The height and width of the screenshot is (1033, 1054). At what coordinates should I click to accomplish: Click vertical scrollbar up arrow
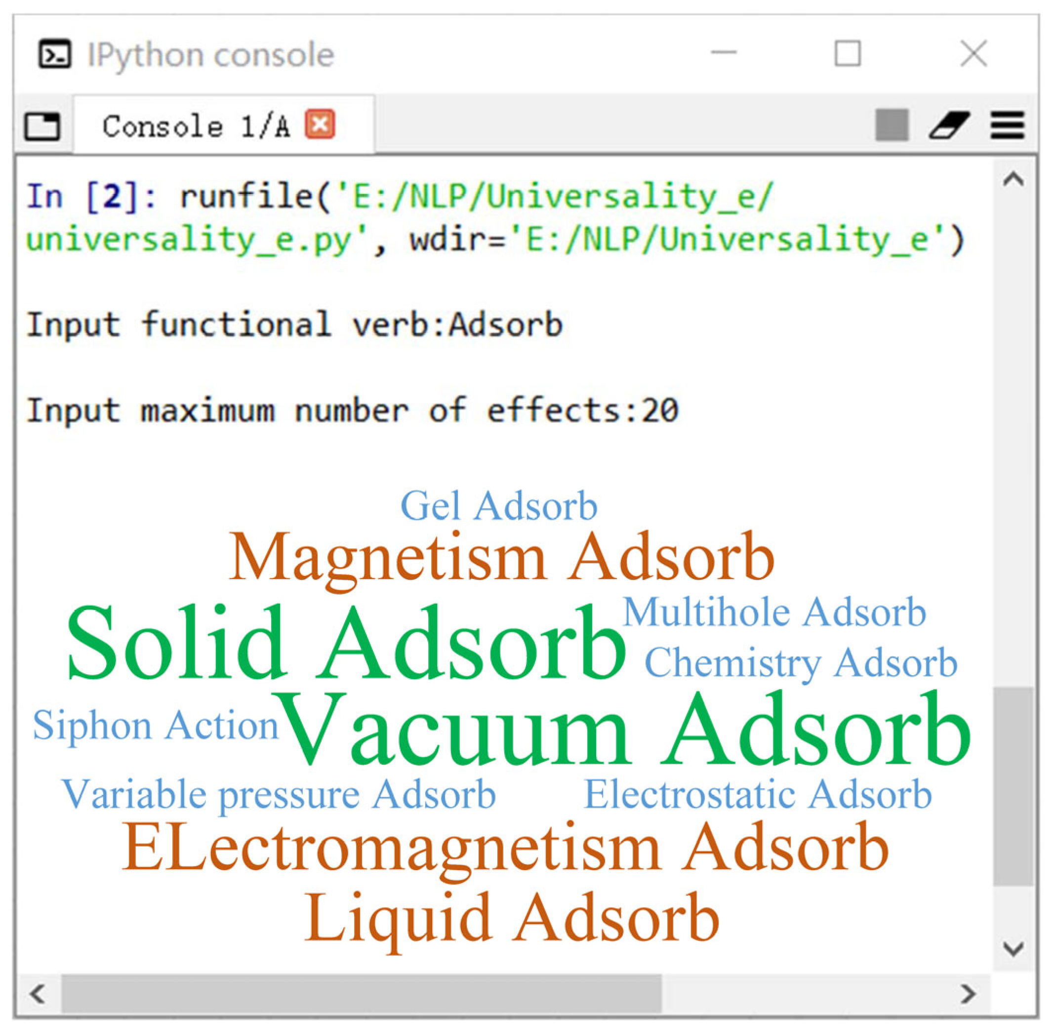click(1013, 179)
